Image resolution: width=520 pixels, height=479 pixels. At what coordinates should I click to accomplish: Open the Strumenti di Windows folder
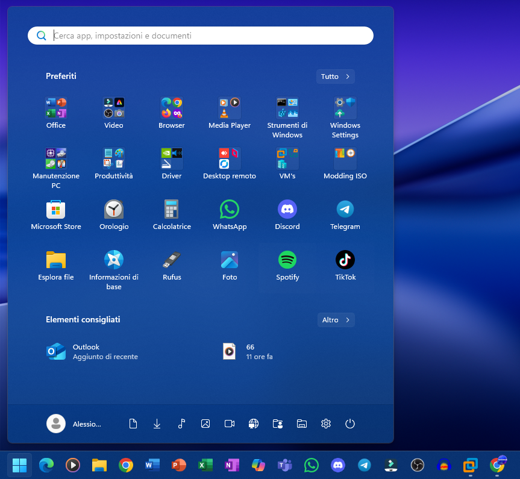click(287, 117)
